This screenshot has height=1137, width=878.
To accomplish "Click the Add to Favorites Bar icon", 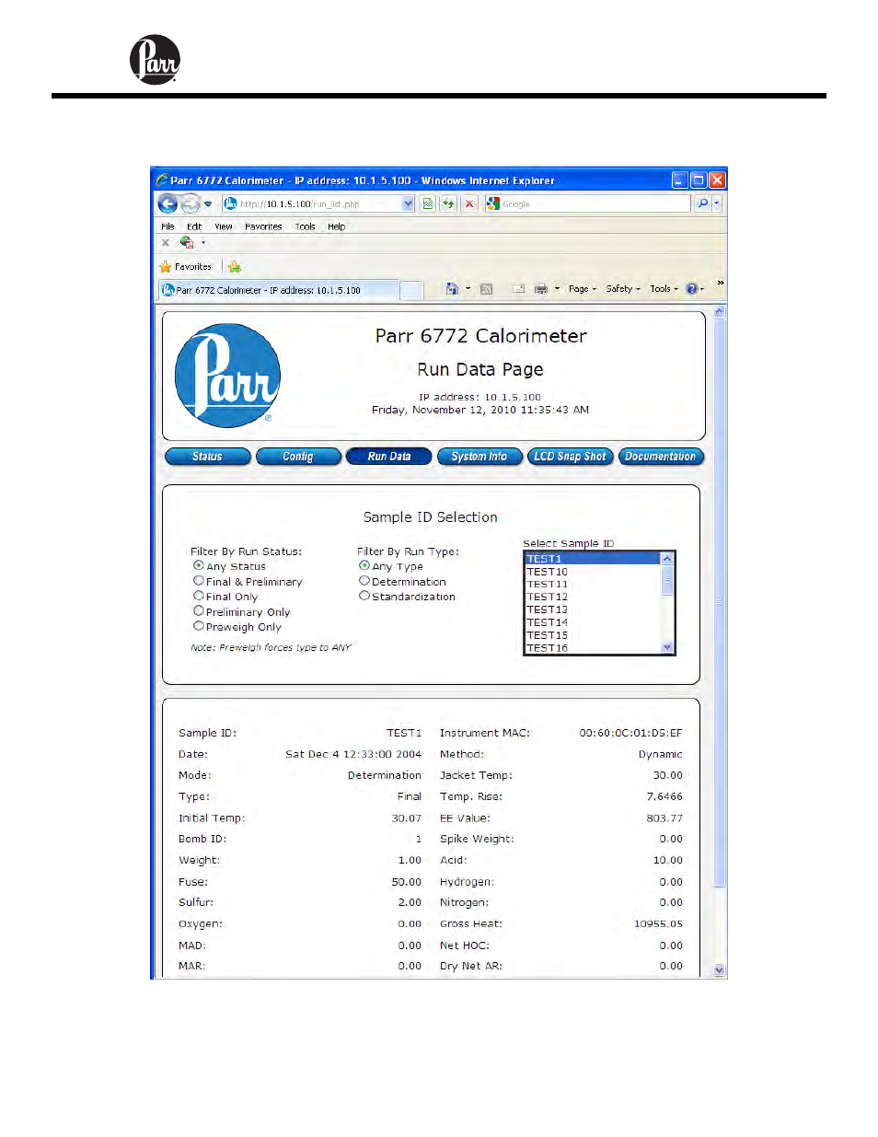I will click(235, 267).
